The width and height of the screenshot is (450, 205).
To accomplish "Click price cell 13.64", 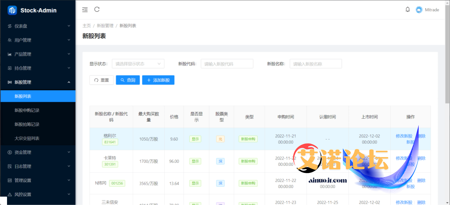I will (x=174, y=183).
